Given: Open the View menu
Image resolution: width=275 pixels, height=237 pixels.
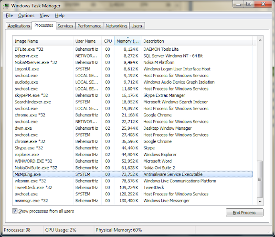Looking at the screenshot, I should [44, 15].
